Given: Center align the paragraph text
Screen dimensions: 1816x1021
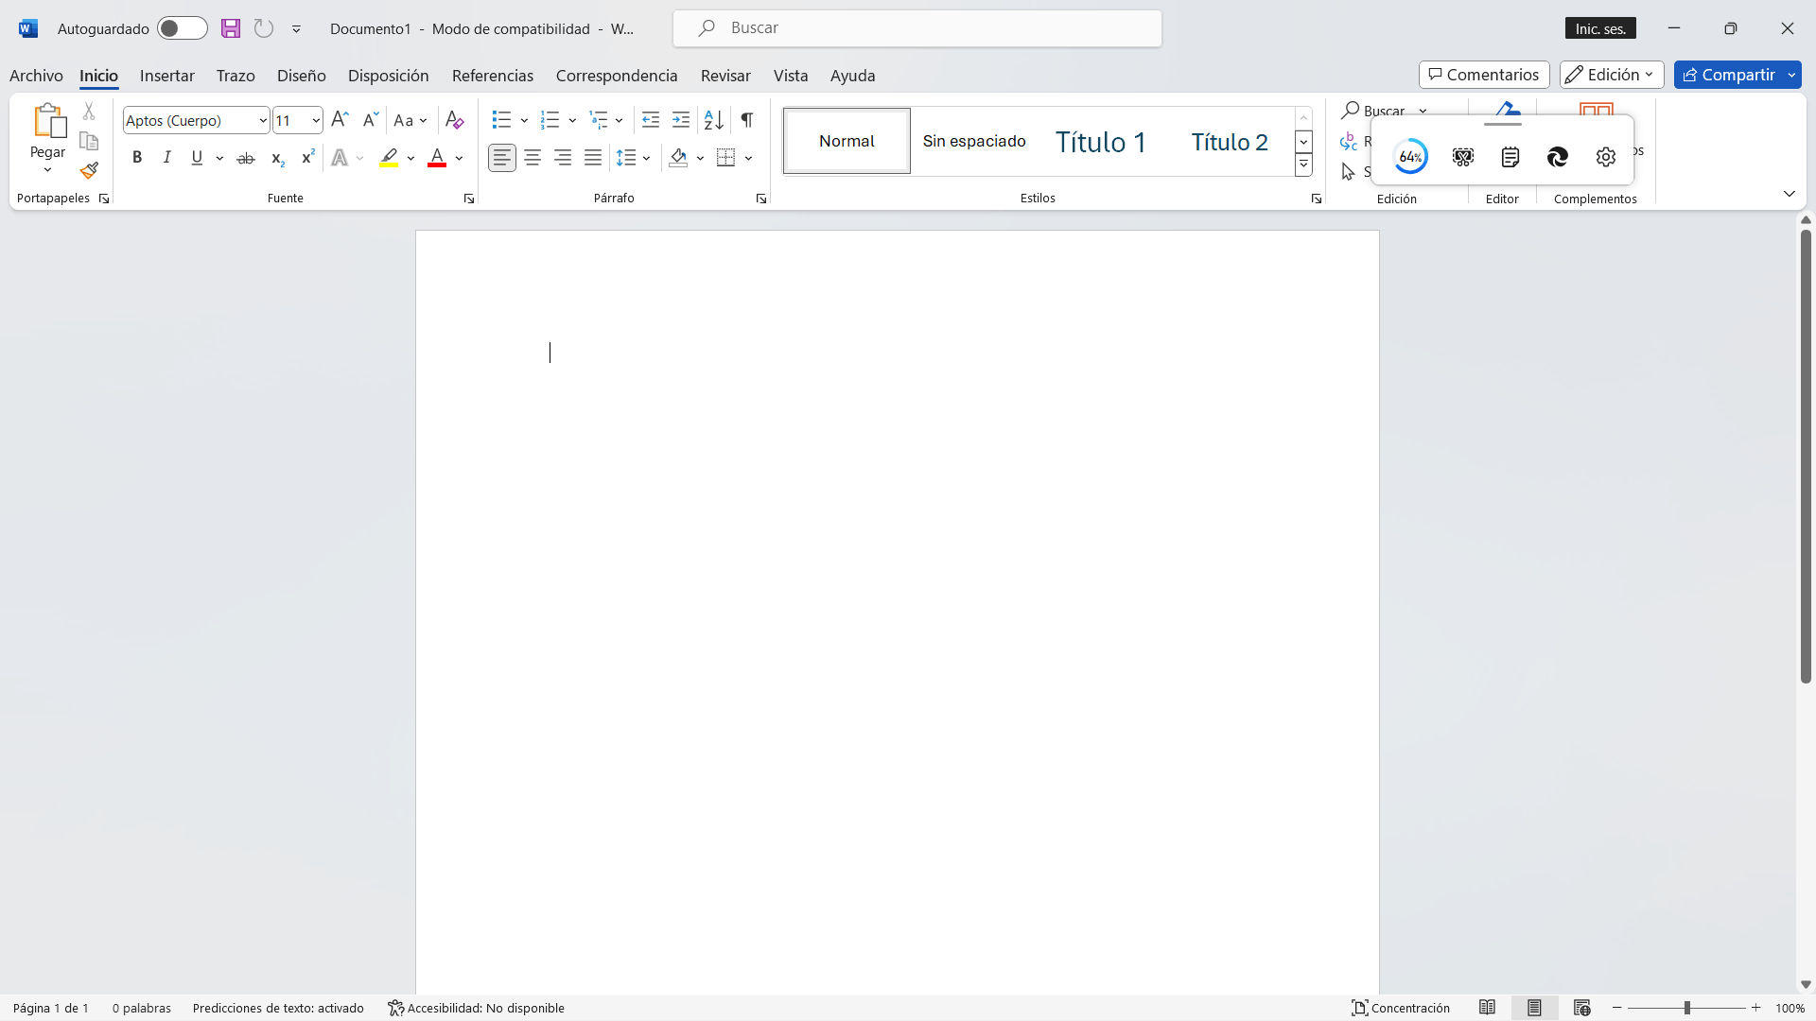Looking at the screenshot, I should [533, 158].
